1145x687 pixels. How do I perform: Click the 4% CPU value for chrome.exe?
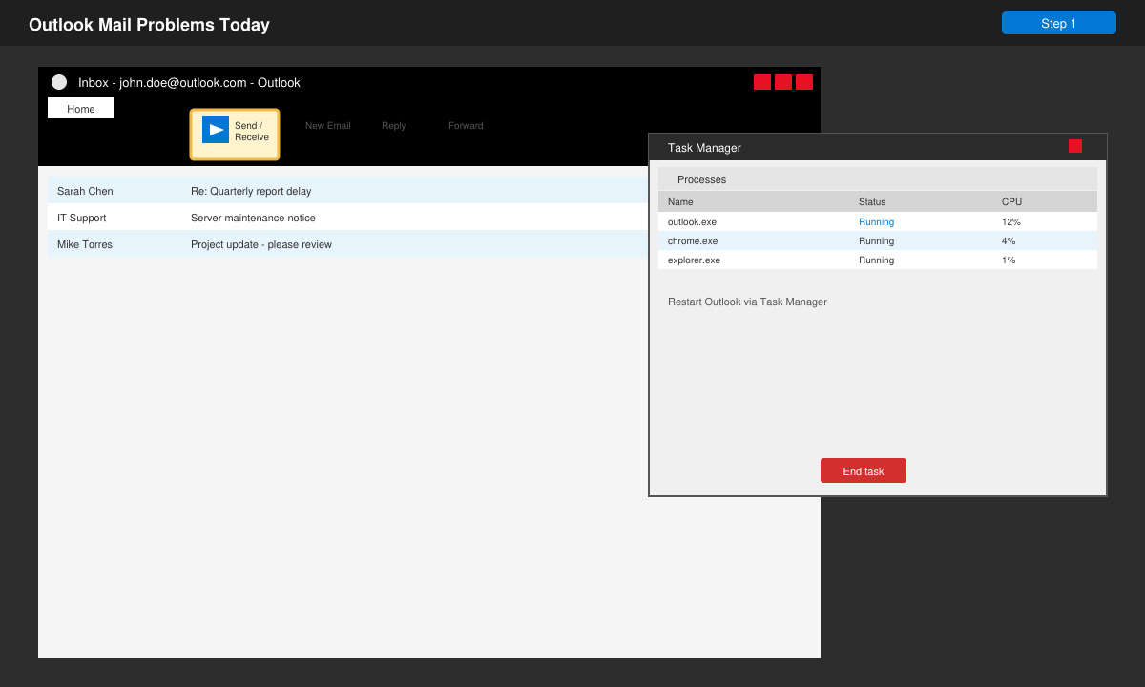tap(1009, 240)
